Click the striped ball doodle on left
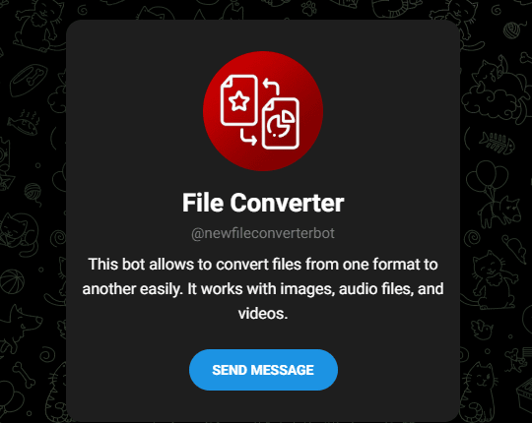 [x=13, y=281]
